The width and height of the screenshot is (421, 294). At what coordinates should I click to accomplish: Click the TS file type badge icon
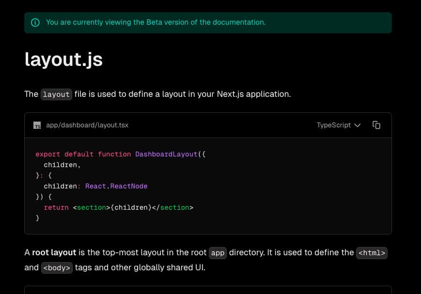36,125
